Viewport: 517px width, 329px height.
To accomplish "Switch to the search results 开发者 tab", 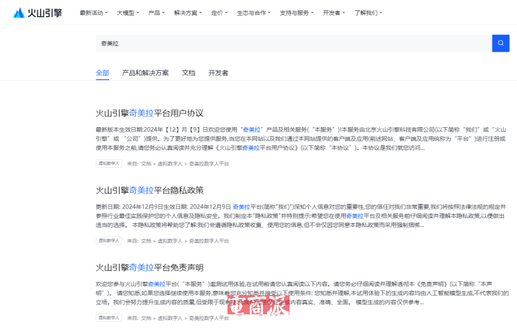I will (218, 73).
